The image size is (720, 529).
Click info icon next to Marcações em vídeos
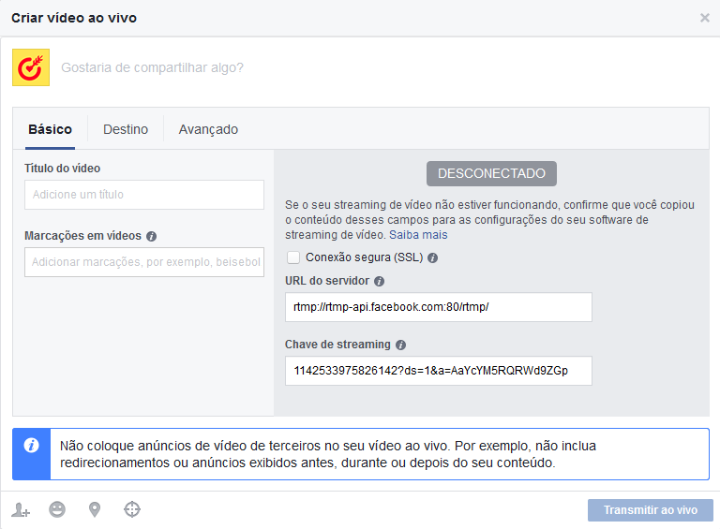pos(151,237)
